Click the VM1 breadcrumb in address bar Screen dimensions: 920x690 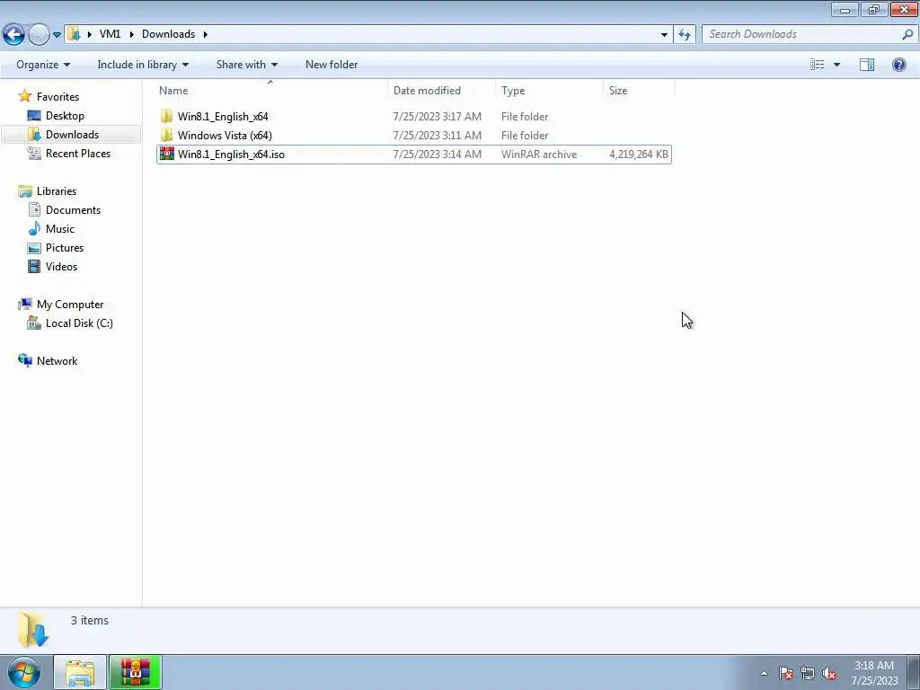pyautogui.click(x=110, y=34)
